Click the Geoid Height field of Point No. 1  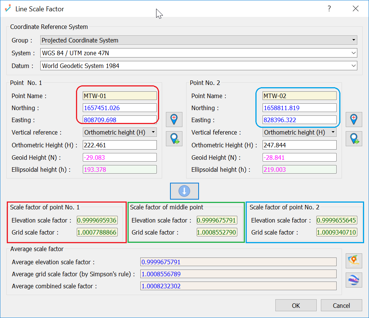[120, 157]
